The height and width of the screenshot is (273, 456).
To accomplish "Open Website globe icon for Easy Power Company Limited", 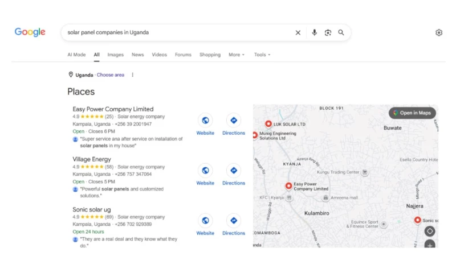I will click(x=205, y=121).
